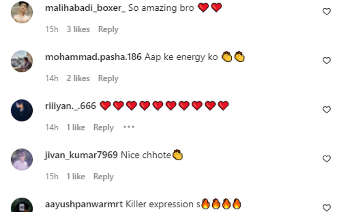Reply to riiiyan._.666's hearts comment
337x212 pixels.
click(103, 127)
